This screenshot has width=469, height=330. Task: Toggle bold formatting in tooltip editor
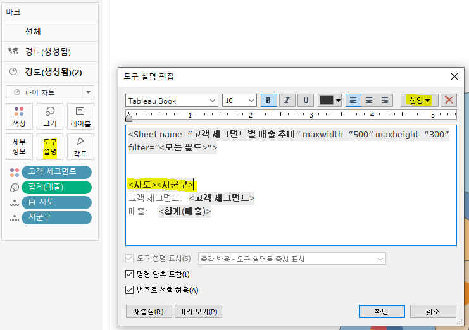[x=268, y=101]
